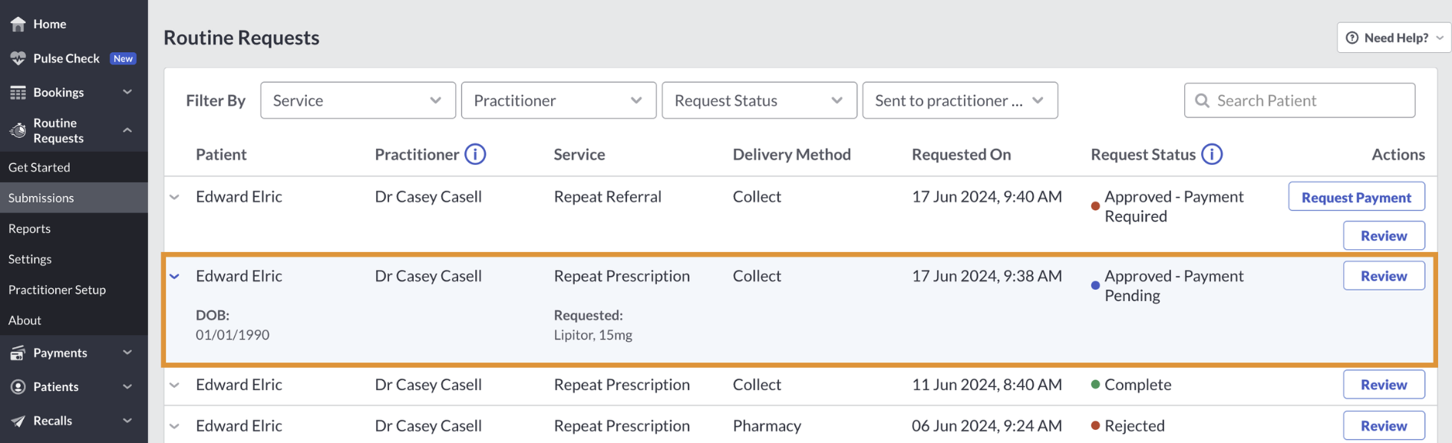Click the Delivery Method column header
This screenshot has height=443, width=1452.
[x=791, y=155]
